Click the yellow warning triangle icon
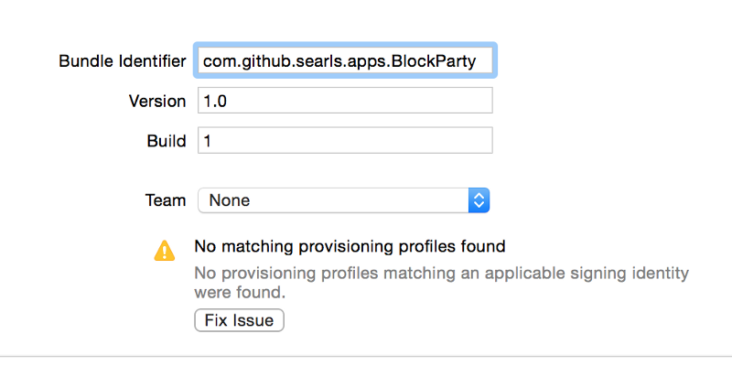The width and height of the screenshot is (732, 366). [165, 251]
